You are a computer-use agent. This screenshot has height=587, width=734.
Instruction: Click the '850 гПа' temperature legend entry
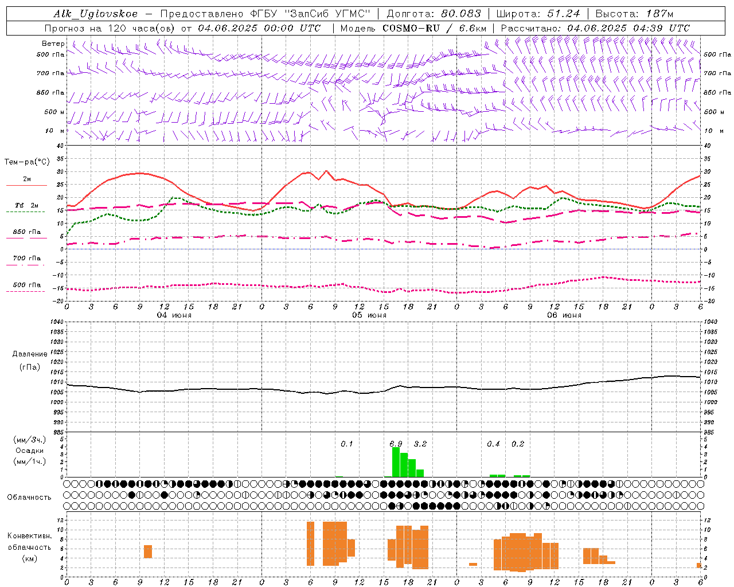[x=27, y=232]
